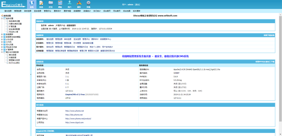Screen dimensions: 282x136
Task: Click the page icon beside 网站防火墙 in the tree
Action: (8, 32)
